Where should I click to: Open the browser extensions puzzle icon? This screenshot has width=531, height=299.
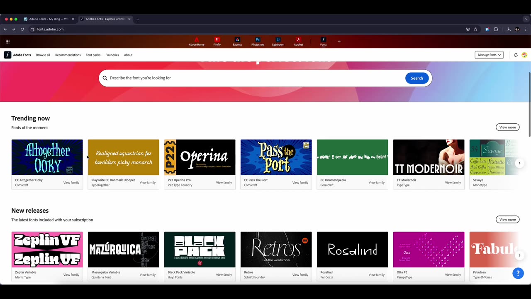[x=496, y=29]
